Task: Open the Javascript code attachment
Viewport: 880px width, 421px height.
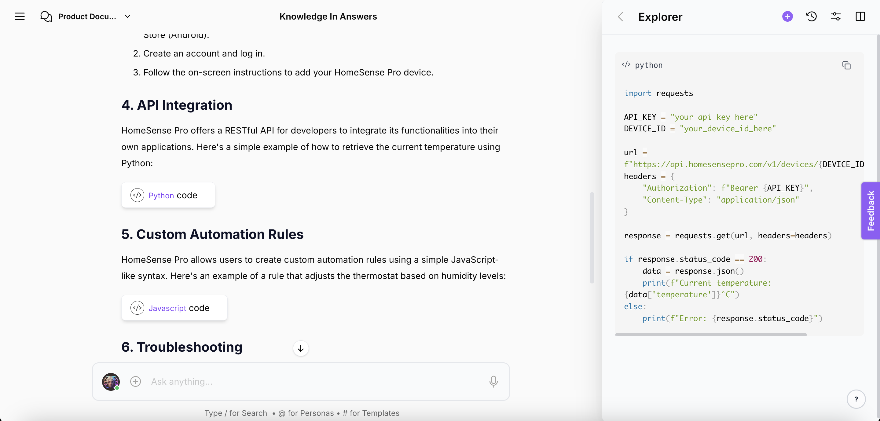Action: [174, 308]
